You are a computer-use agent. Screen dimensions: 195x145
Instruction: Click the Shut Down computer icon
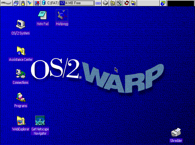coord(37,3)
